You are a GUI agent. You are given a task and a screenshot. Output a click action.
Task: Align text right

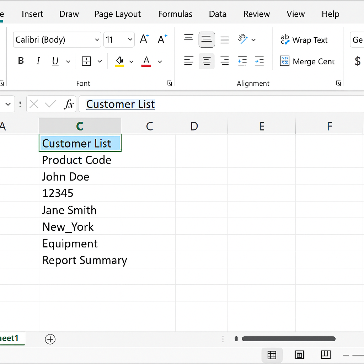[x=225, y=61]
